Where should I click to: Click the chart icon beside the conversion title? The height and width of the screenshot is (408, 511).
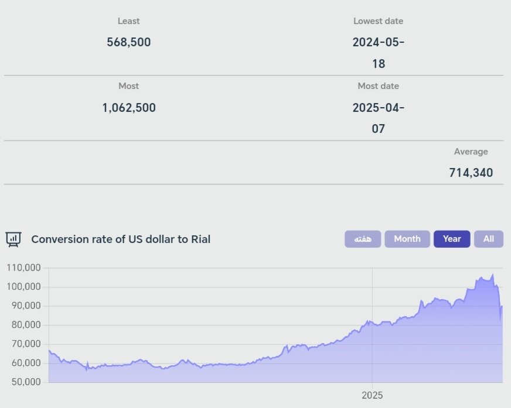pos(13,239)
